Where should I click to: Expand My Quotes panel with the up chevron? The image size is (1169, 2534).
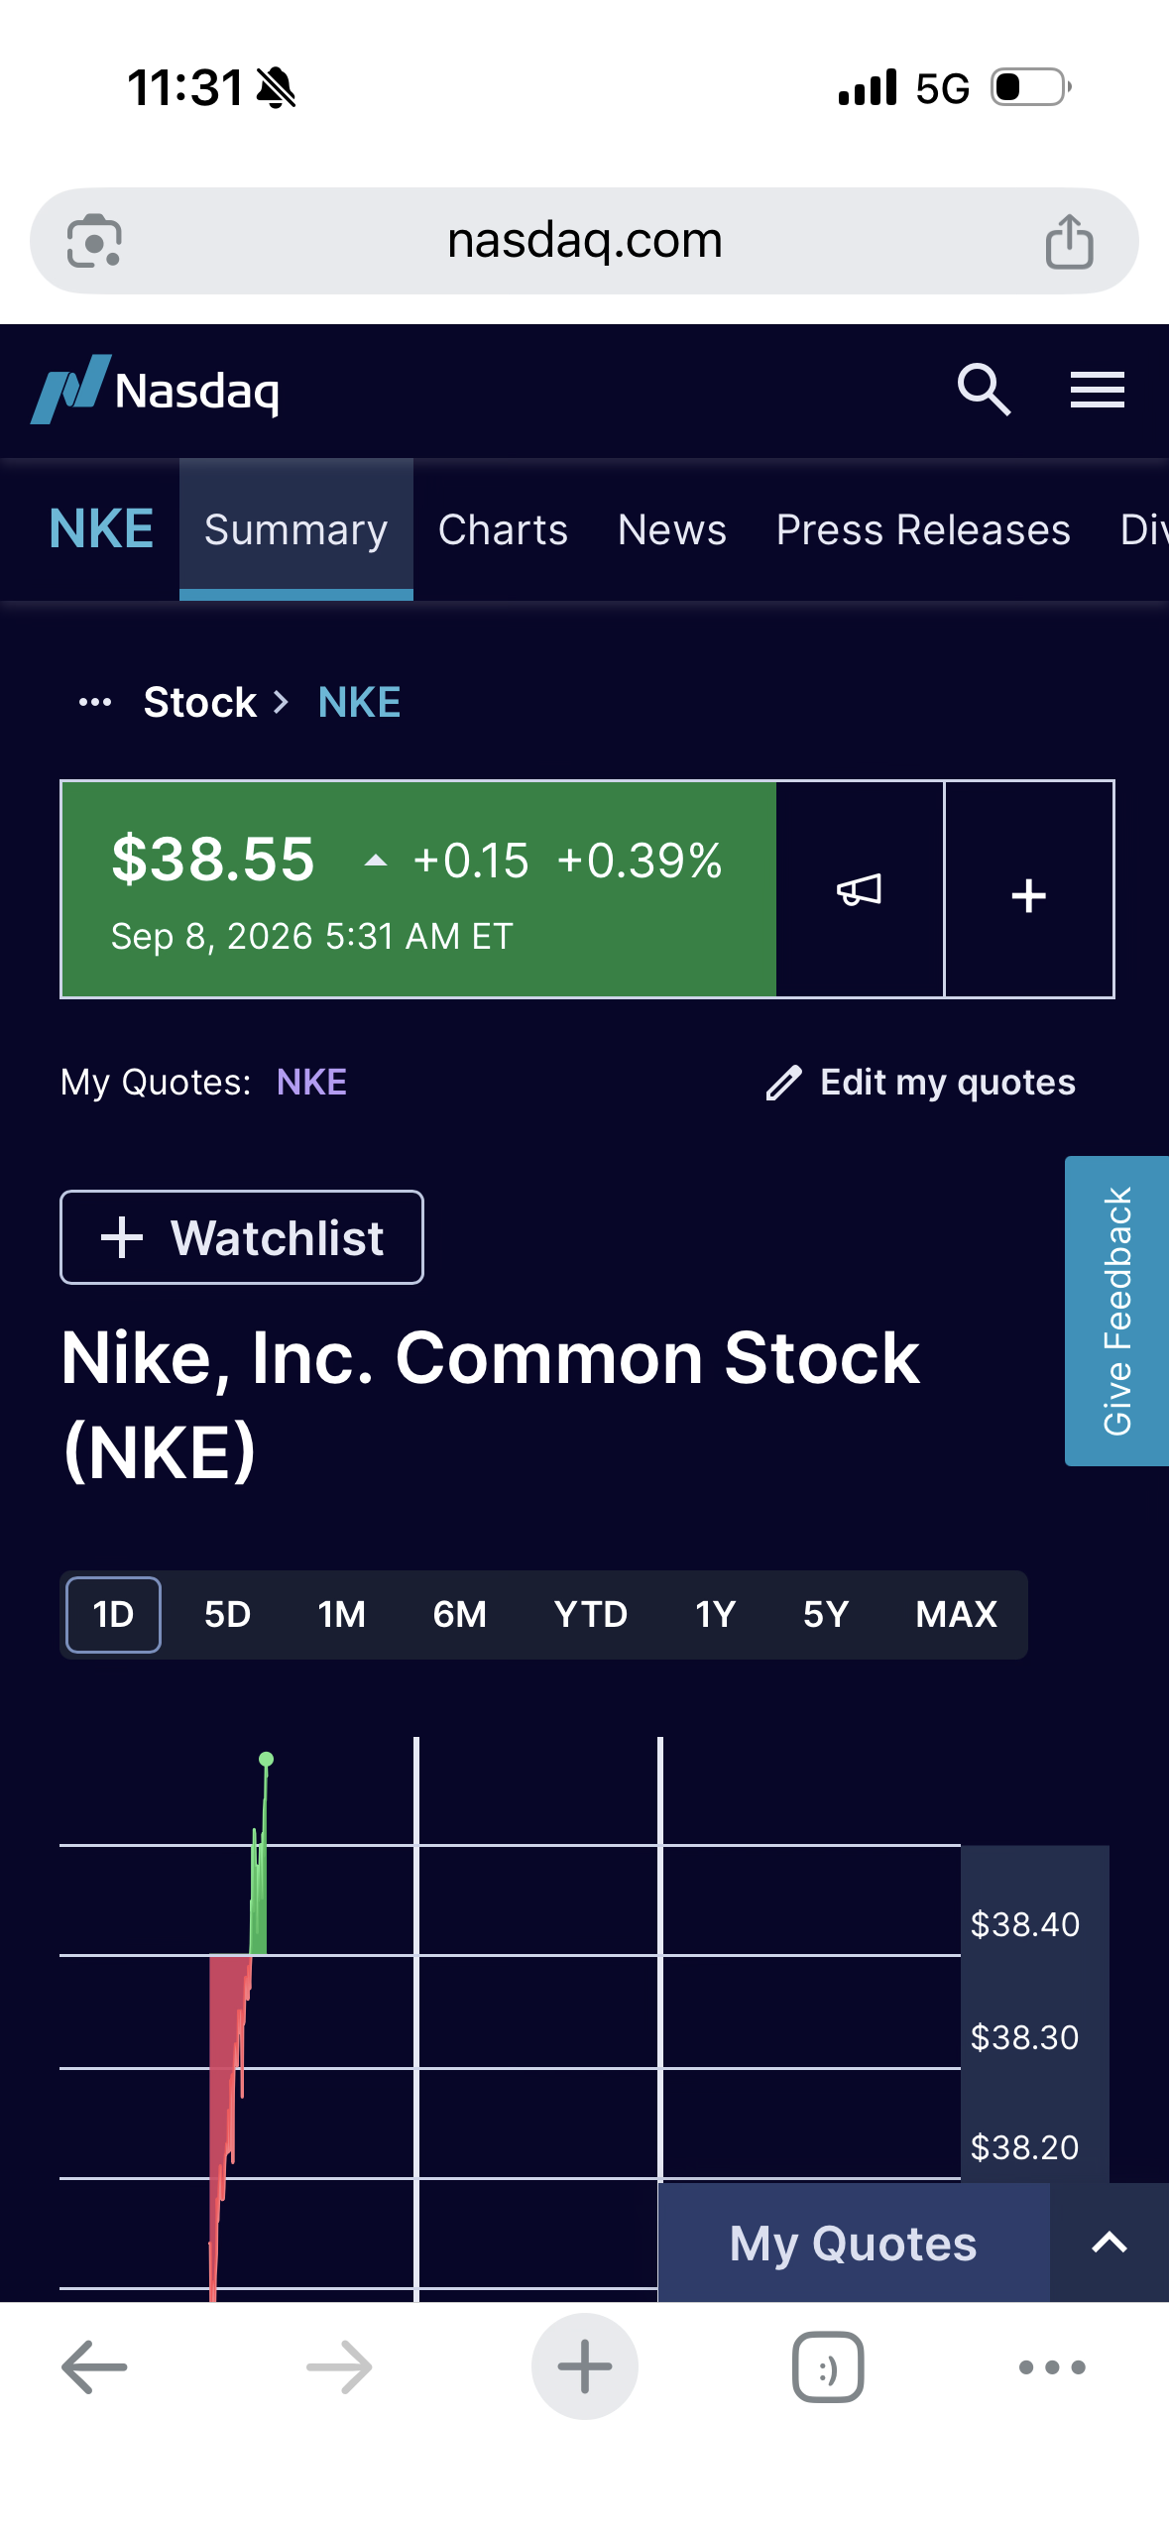coord(1110,2243)
